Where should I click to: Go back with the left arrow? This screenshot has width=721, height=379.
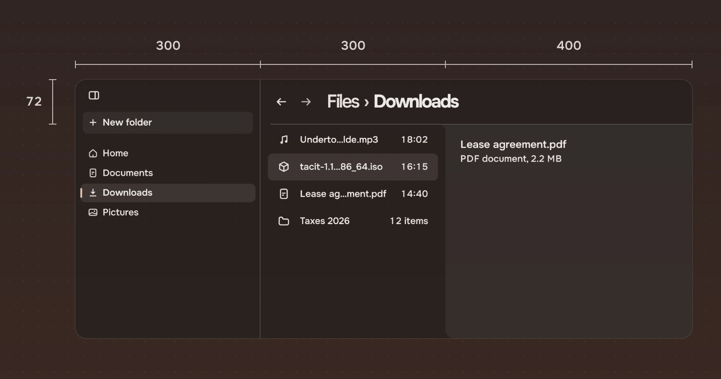pos(281,102)
